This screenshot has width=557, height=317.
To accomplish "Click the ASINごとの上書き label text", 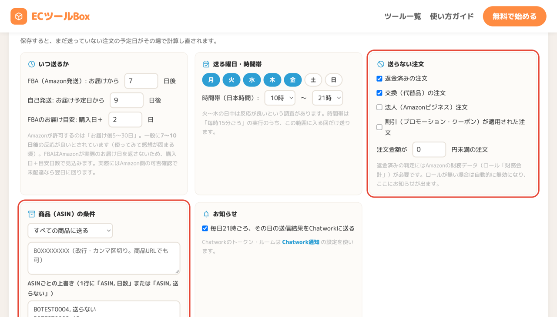I will tap(103, 288).
